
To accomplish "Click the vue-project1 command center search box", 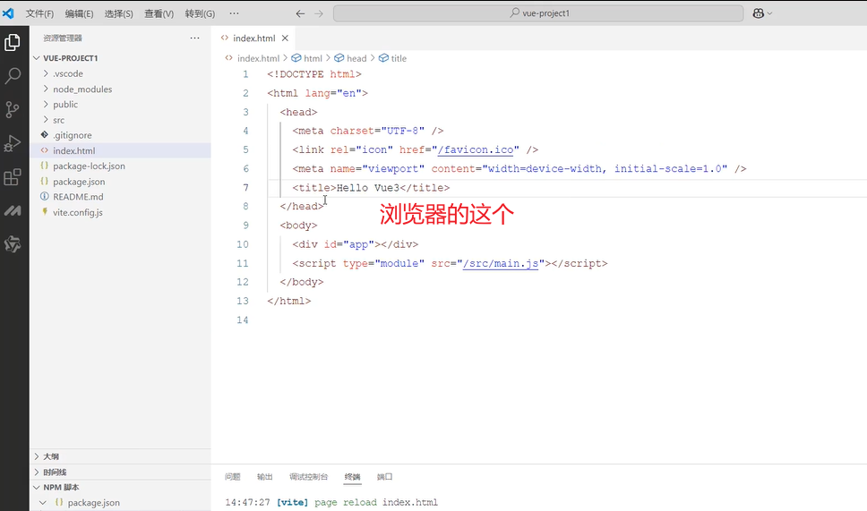I will pyautogui.click(x=538, y=13).
